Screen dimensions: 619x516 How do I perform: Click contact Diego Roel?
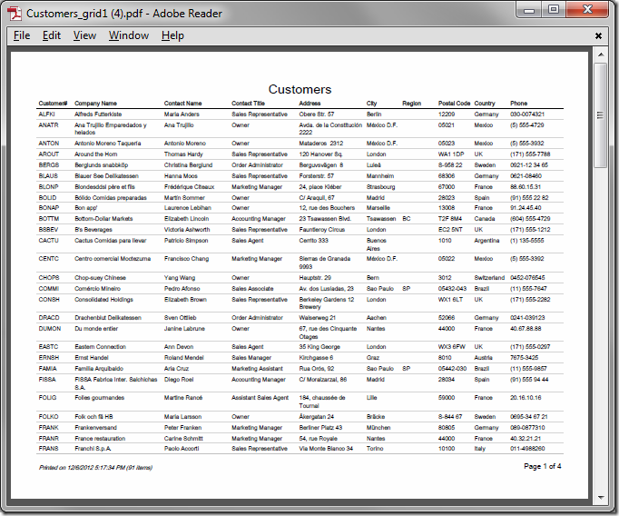point(179,380)
